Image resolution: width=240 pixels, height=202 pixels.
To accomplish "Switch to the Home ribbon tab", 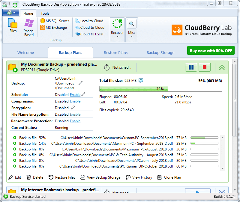I will 28,13.
